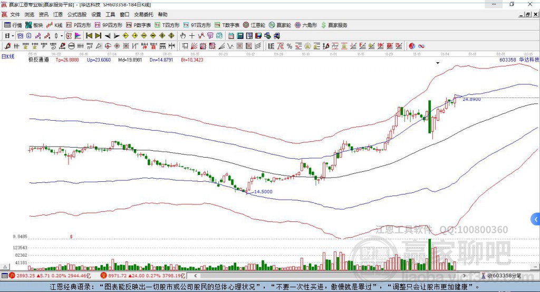Open the calculator tool icon
The height and width of the screenshot is (292, 540).
[240, 36]
